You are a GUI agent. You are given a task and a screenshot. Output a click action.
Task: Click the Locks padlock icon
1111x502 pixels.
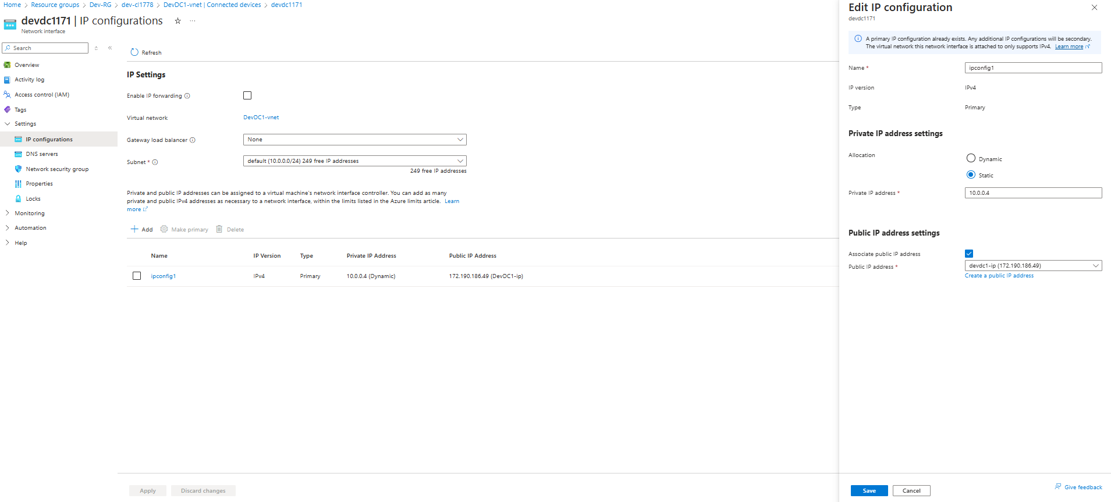coord(18,198)
